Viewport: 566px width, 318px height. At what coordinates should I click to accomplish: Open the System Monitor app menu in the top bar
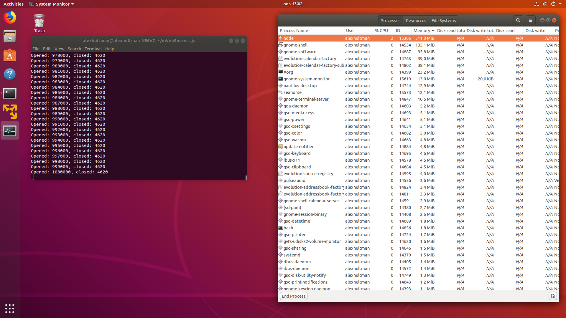(x=52, y=4)
